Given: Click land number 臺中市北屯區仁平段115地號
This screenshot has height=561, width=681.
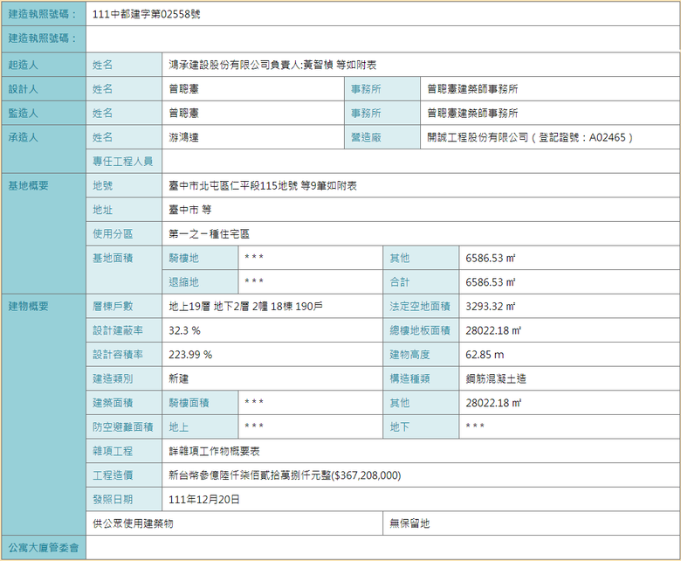Looking at the screenshot, I should [233, 186].
